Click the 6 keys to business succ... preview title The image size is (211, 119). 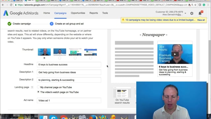[x=173, y=67]
